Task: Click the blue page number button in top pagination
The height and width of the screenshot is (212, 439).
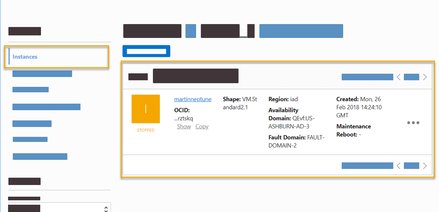Action: point(411,77)
